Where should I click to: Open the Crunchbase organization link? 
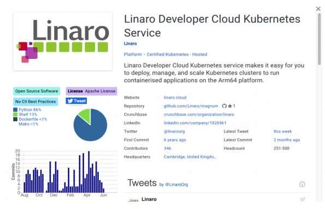(199, 115)
